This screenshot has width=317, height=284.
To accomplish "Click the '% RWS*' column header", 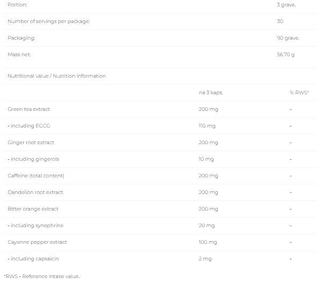I will coord(299,93).
